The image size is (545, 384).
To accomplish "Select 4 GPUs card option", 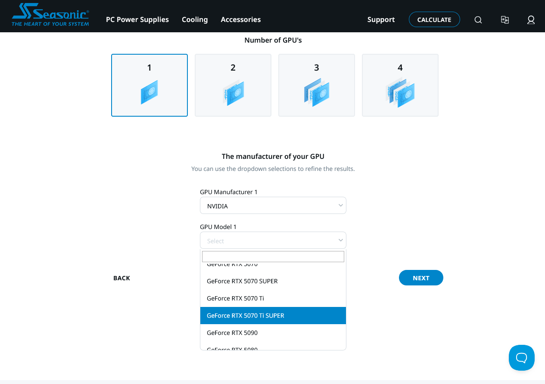I will point(400,85).
